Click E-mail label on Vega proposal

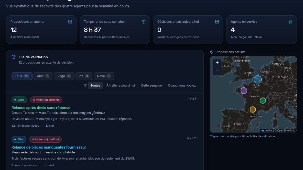click(x=50, y=126)
